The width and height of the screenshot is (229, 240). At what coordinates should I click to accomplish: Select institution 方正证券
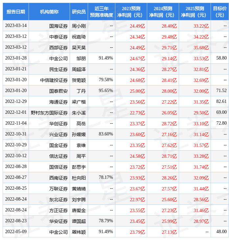click(58, 211)
